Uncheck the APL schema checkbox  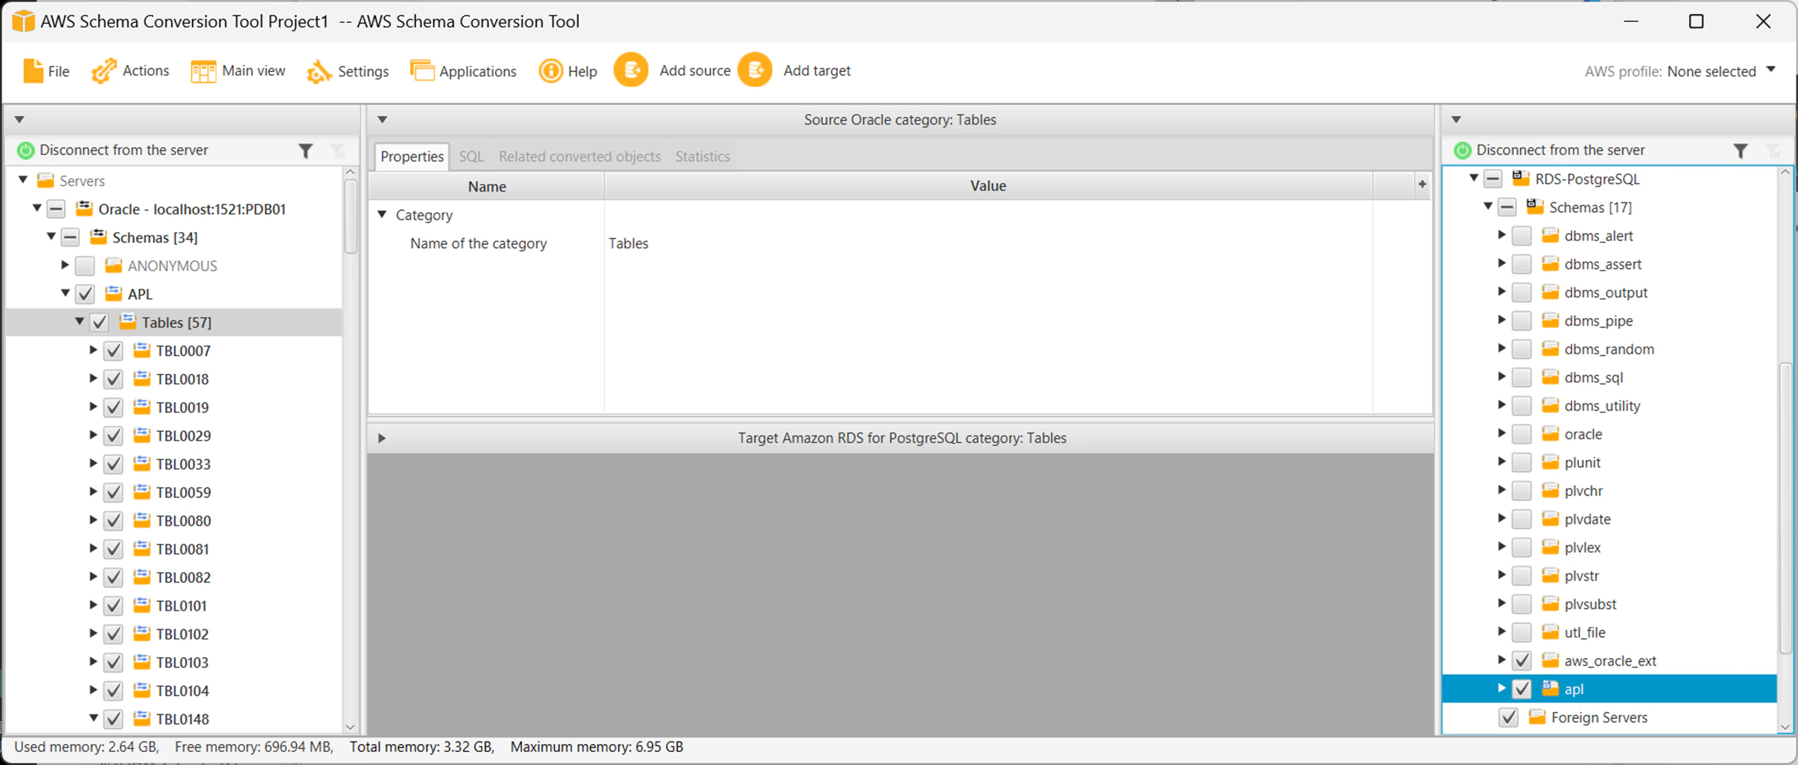pyautogui.click(x=85, y=294)
